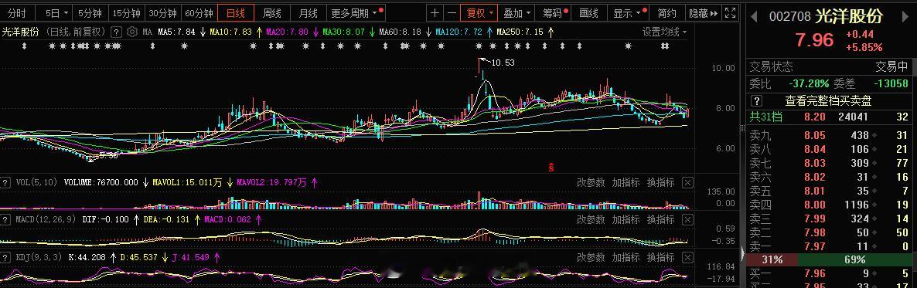Screen dimensions: 917x288
Task: Toggle 简约 simple mode
Action: pyautogui.click(x=666, y=13)
